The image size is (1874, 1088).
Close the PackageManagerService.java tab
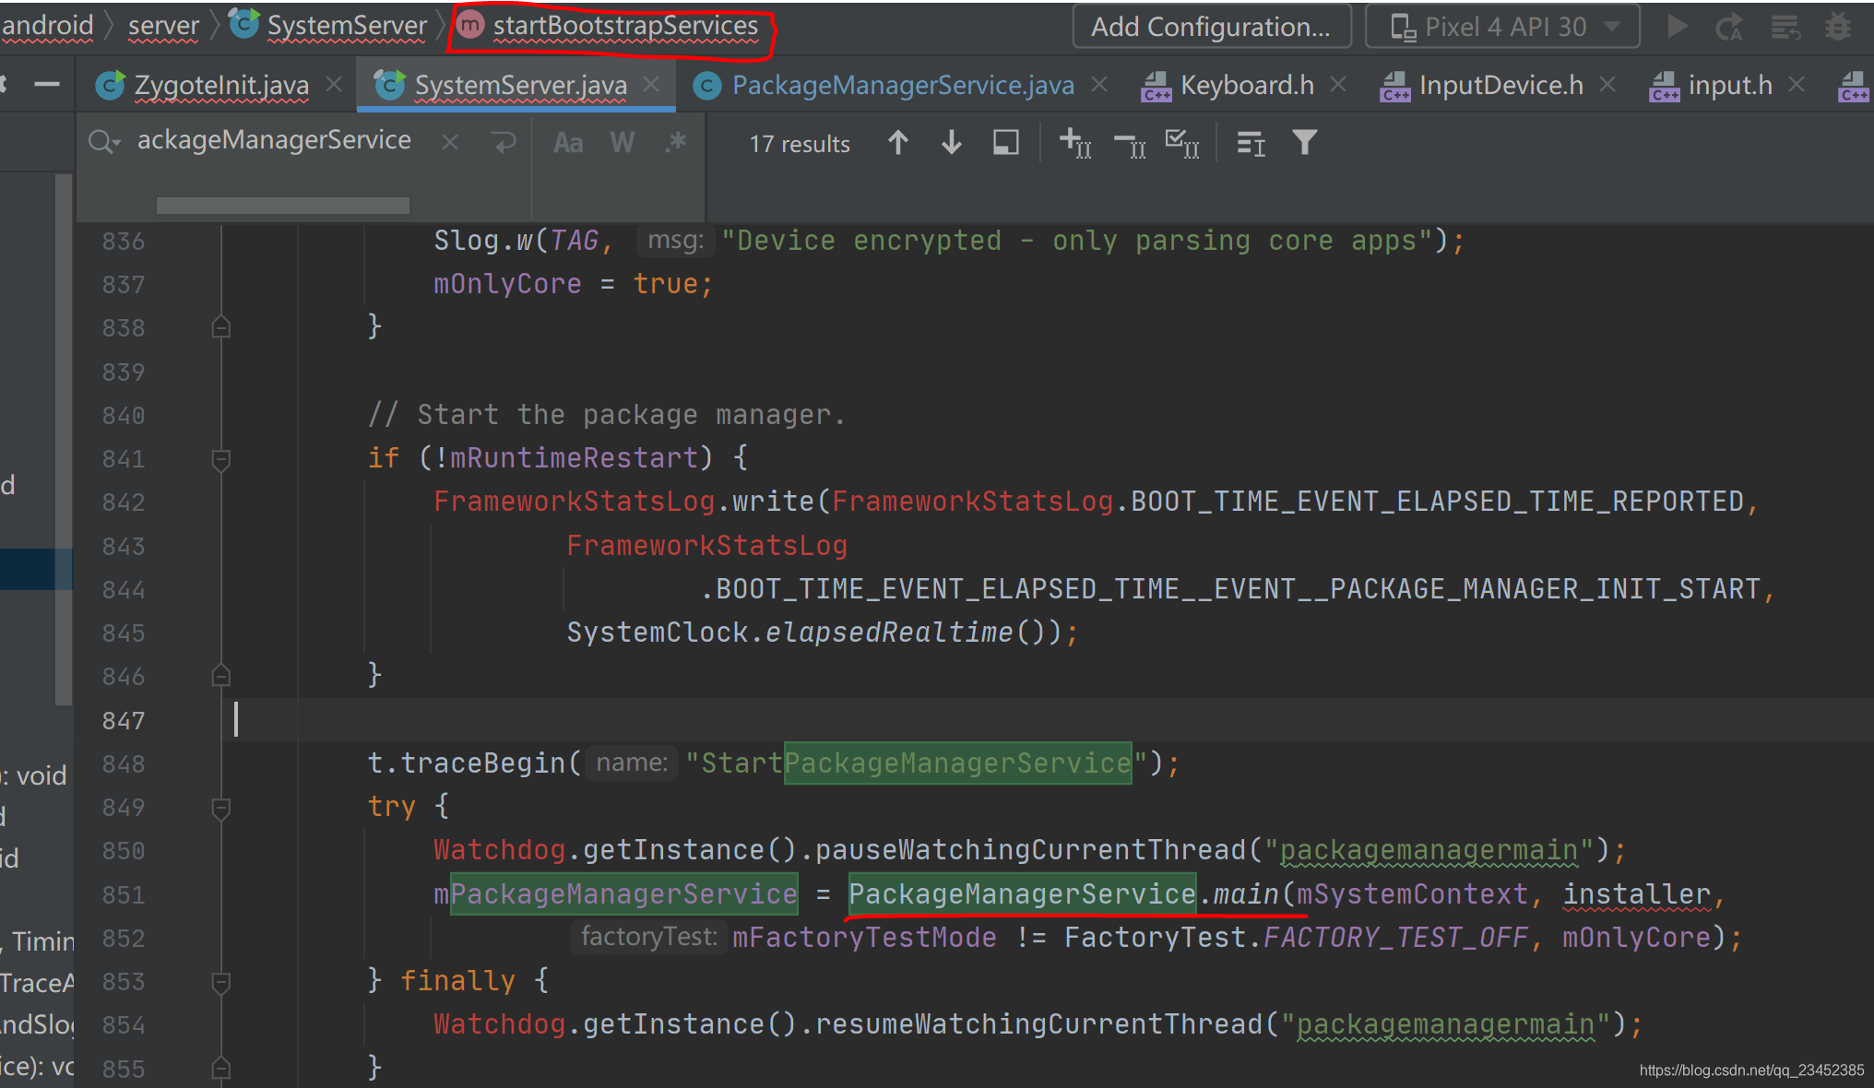[x=1099, y=85]
